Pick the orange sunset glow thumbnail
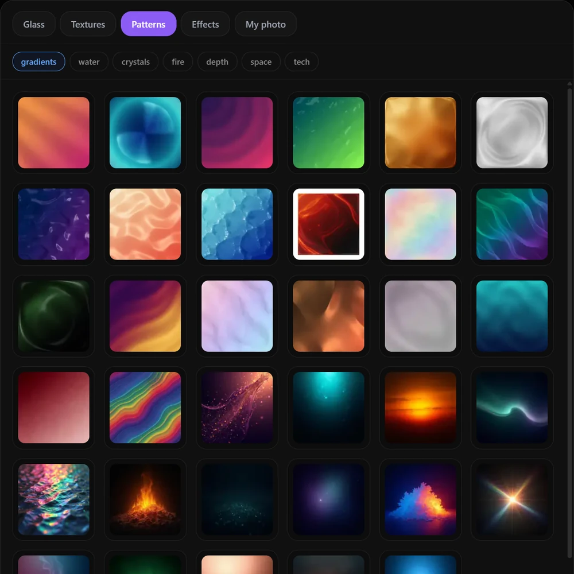 pos(420,408)
